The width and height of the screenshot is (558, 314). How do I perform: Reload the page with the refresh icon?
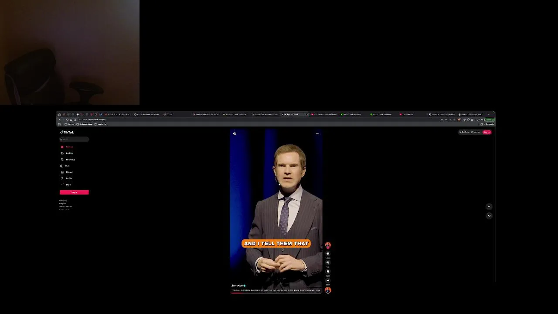[x=67, y=119]
